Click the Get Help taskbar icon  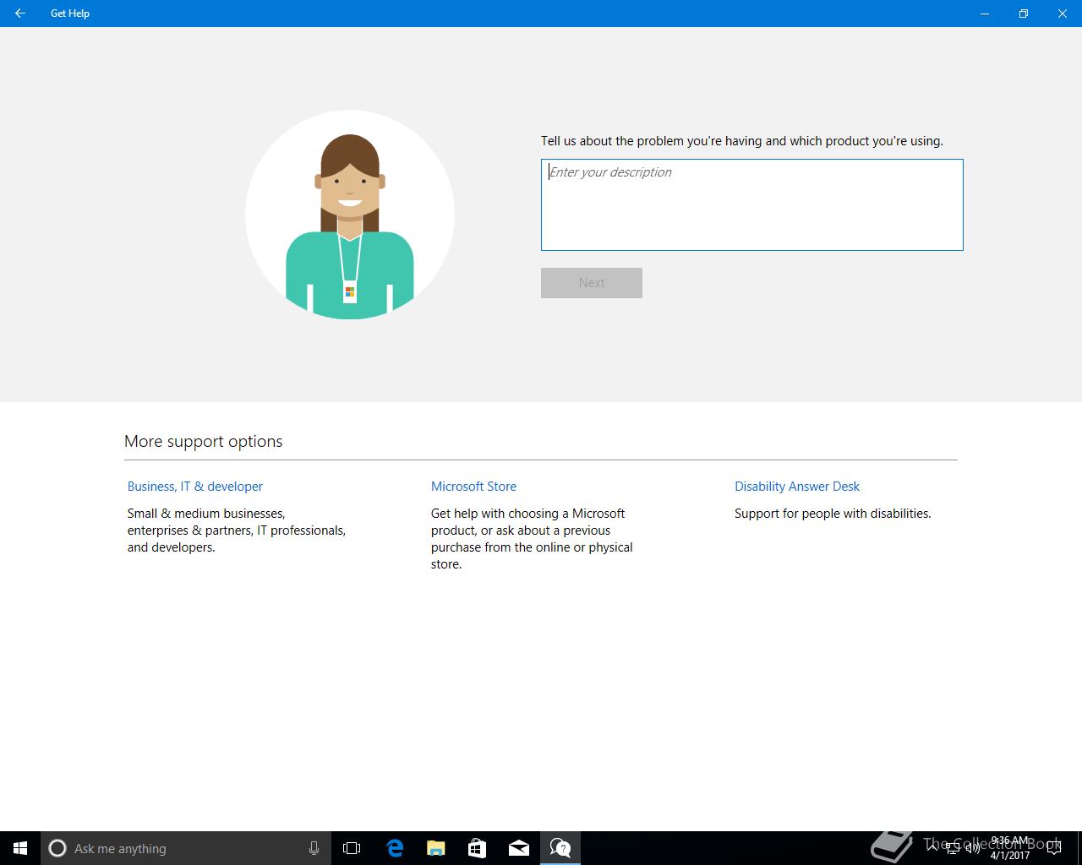560,848
